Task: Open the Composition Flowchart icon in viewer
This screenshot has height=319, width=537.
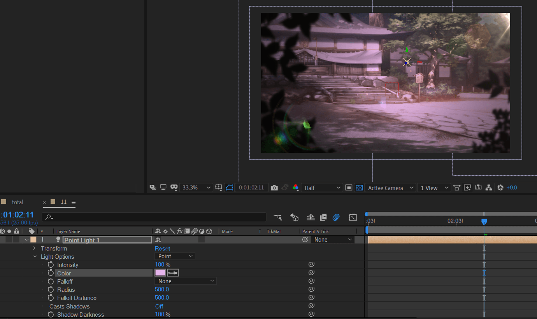Action: pyautogui.click(x=489, y=188)
